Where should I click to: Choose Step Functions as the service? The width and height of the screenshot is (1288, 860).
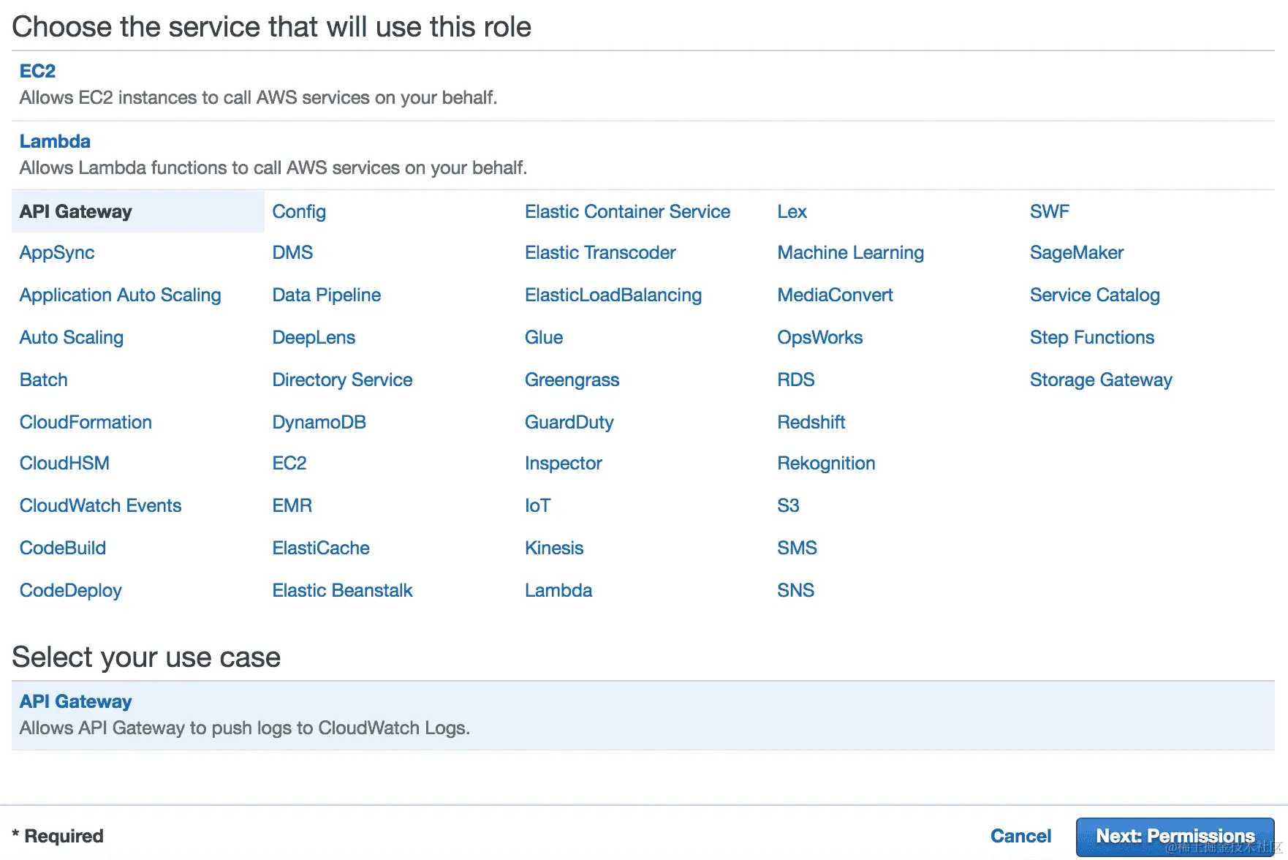[x=1091, y=337]
